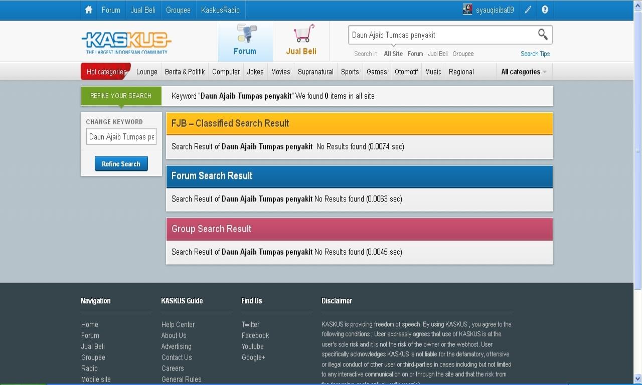The image size is (642, 385).
Task: Open the help question mark icon
Action: [545, 10]
